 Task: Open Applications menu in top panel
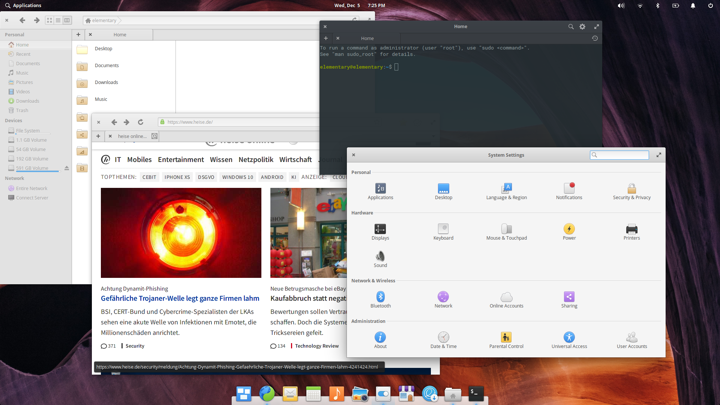[x=23, y=5]
